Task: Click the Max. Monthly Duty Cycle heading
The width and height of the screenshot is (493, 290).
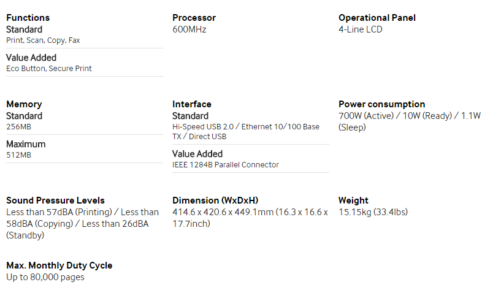Action: coord(59,265)
